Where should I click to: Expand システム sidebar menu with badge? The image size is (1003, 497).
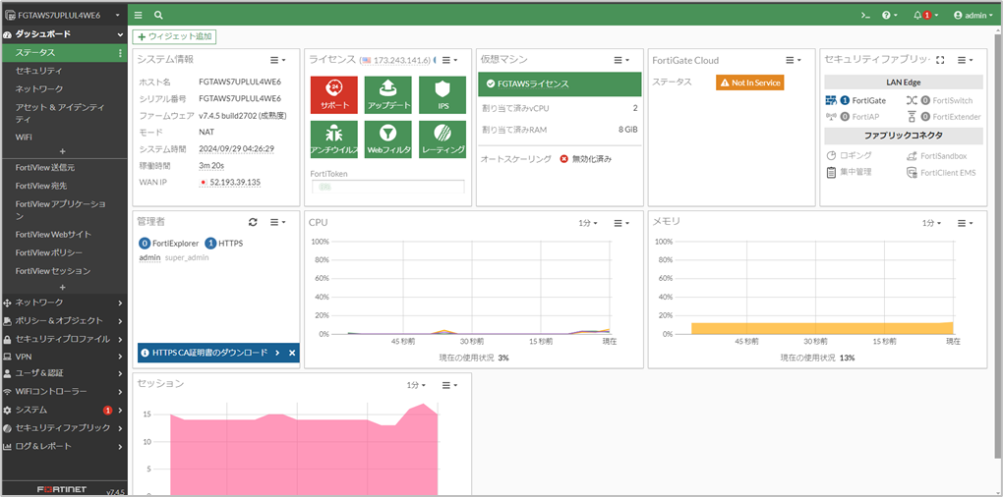pos(64,410)
